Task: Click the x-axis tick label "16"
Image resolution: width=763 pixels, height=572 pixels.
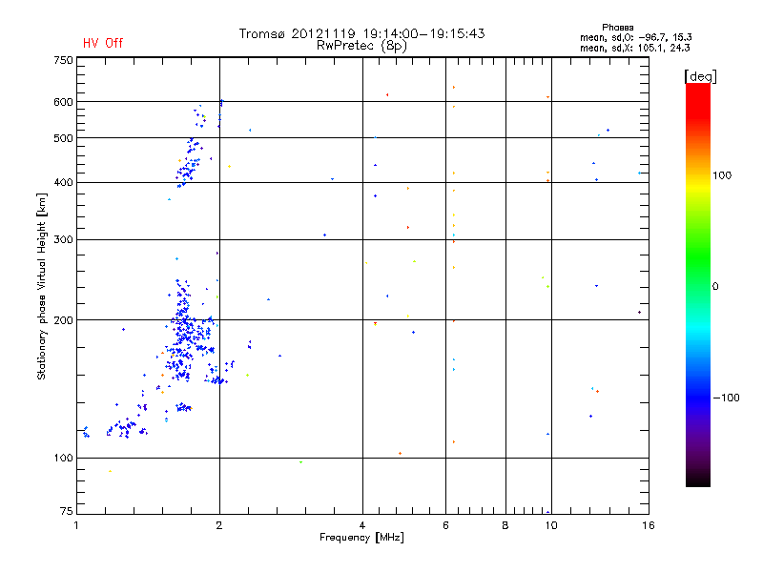Action: click(649, 525)
